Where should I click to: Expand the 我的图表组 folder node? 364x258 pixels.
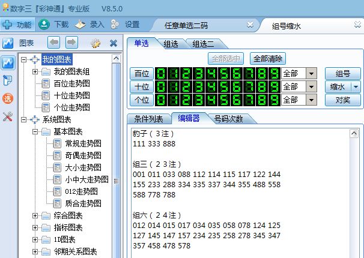tap(35, 71)
